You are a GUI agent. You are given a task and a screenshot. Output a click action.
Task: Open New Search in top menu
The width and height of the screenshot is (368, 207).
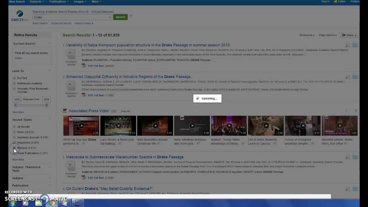click(x=17, y=2)
